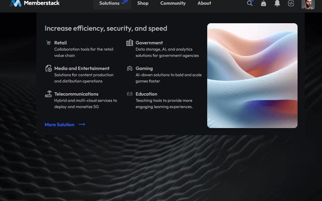Open the user profile avatar
Screen dimensions: 322x201
(x=308, y=4)
